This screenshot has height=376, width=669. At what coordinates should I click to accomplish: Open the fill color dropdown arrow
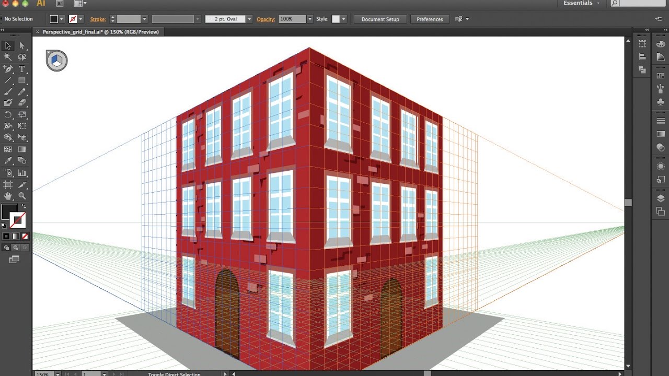click(x=62, y=19)
